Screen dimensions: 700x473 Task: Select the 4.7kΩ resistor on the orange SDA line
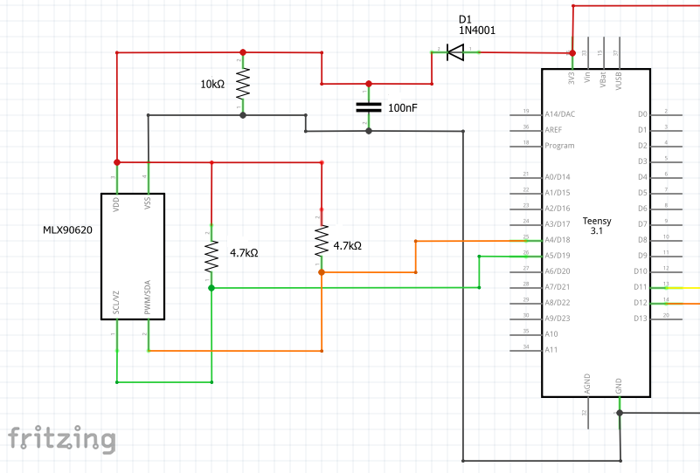pos(322,241)
